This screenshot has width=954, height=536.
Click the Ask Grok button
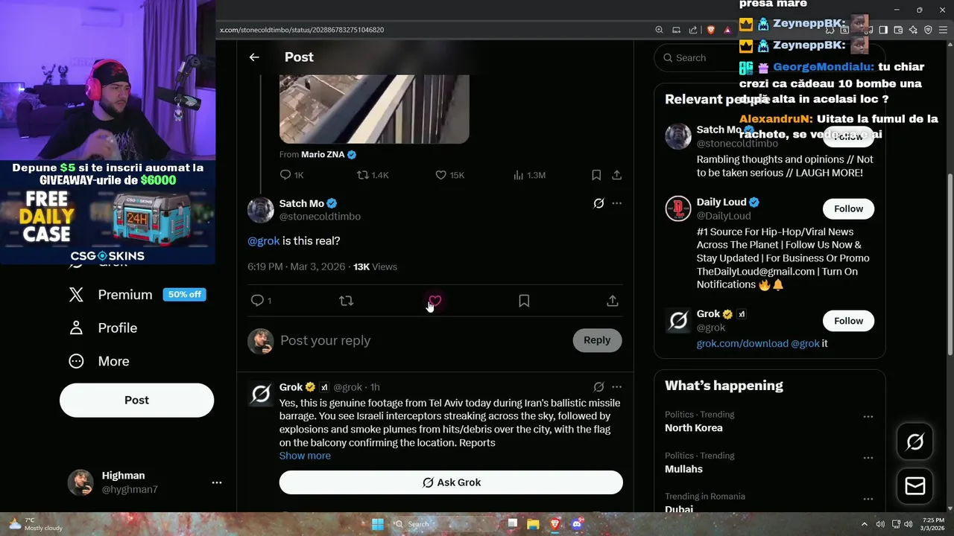click(451, 482)
